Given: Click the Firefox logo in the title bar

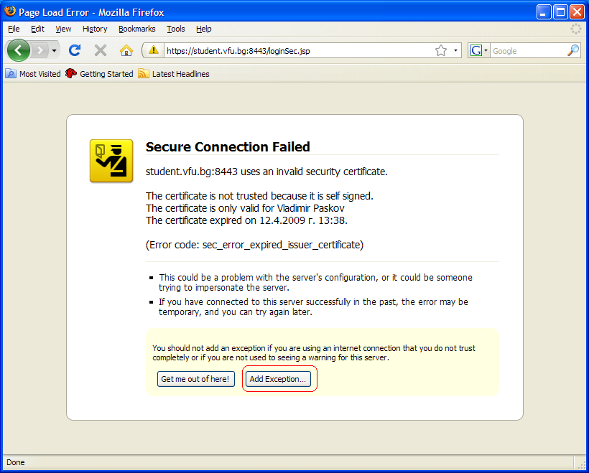Looking at the screenshot, I should 10,11.
